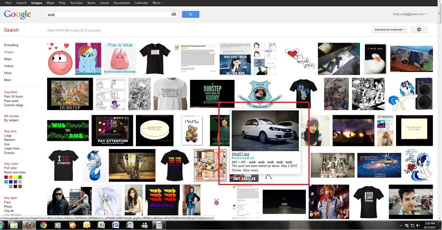Viewport: 442px width, 230px height.
Task: Go to Maps in the top bar
Action: tap(50, 3)
